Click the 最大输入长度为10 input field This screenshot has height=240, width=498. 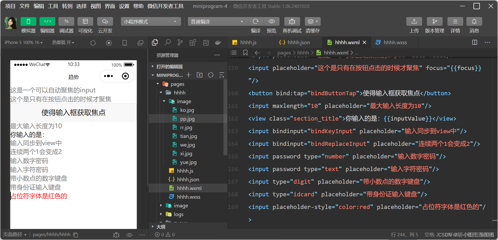click(x=74, y=126)
